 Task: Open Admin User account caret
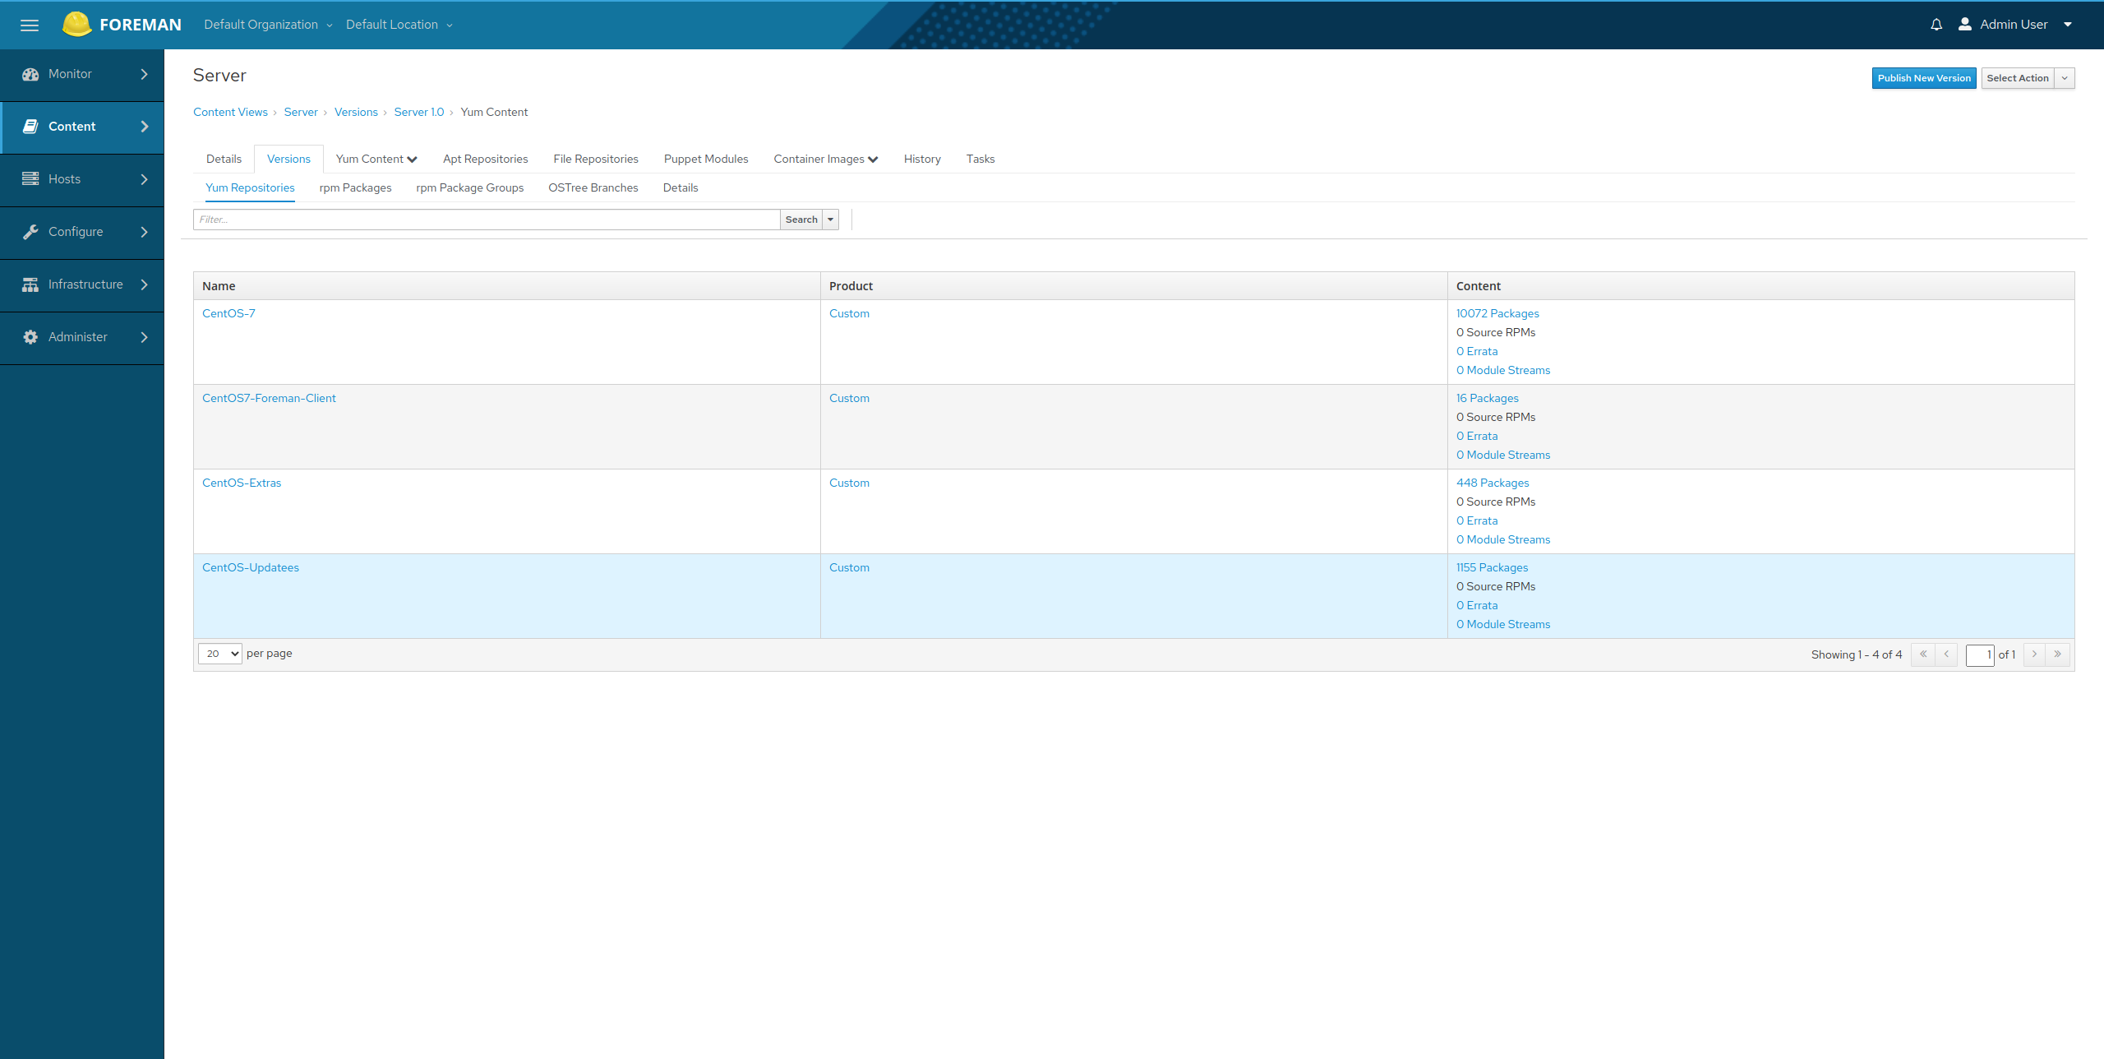coord(2068,25)
